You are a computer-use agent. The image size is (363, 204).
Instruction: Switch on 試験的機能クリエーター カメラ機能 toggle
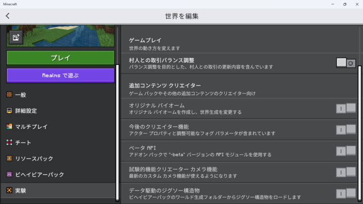pyautogui.click(x=346, y=172)
